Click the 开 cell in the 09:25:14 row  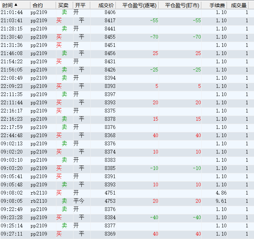(x=76, y=226)
